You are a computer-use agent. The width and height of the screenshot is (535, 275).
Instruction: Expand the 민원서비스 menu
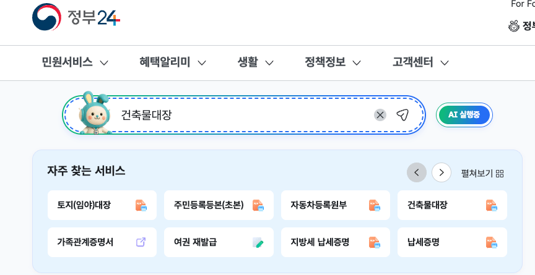click(x=75, y=62)
